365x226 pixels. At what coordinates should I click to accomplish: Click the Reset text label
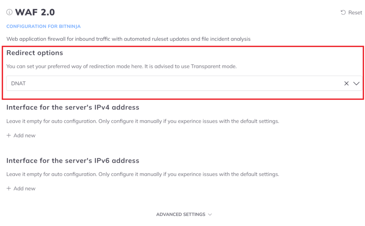coord(355,12)
